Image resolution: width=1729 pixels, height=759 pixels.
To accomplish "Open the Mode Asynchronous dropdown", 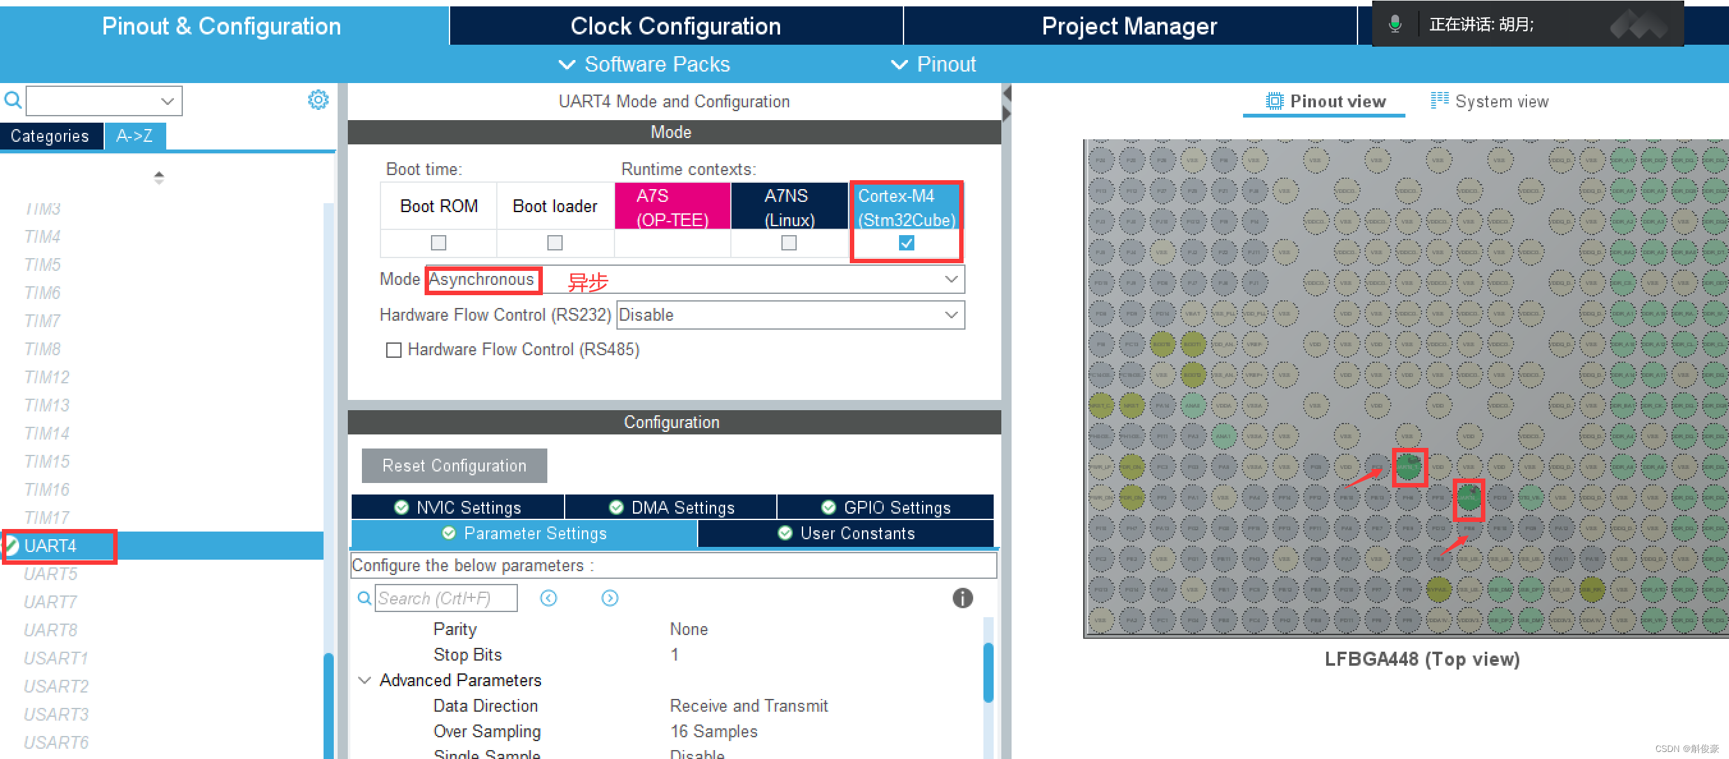I will click(x=950, y=279).
